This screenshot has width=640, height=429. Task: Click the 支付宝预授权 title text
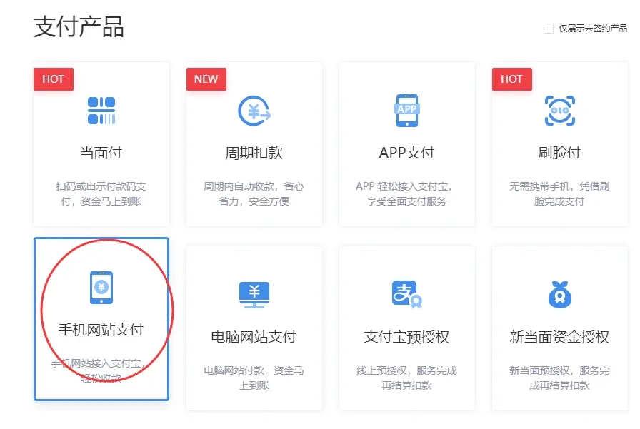tap(406, 336)
